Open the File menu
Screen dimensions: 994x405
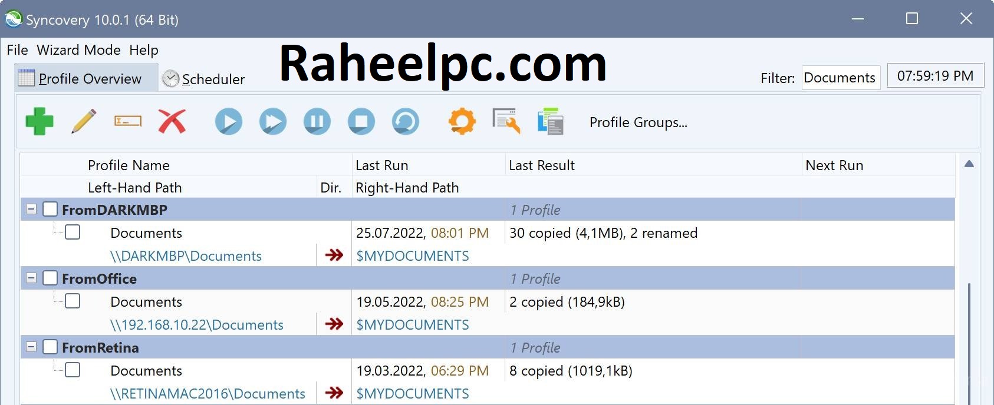[x=18, y=50]
